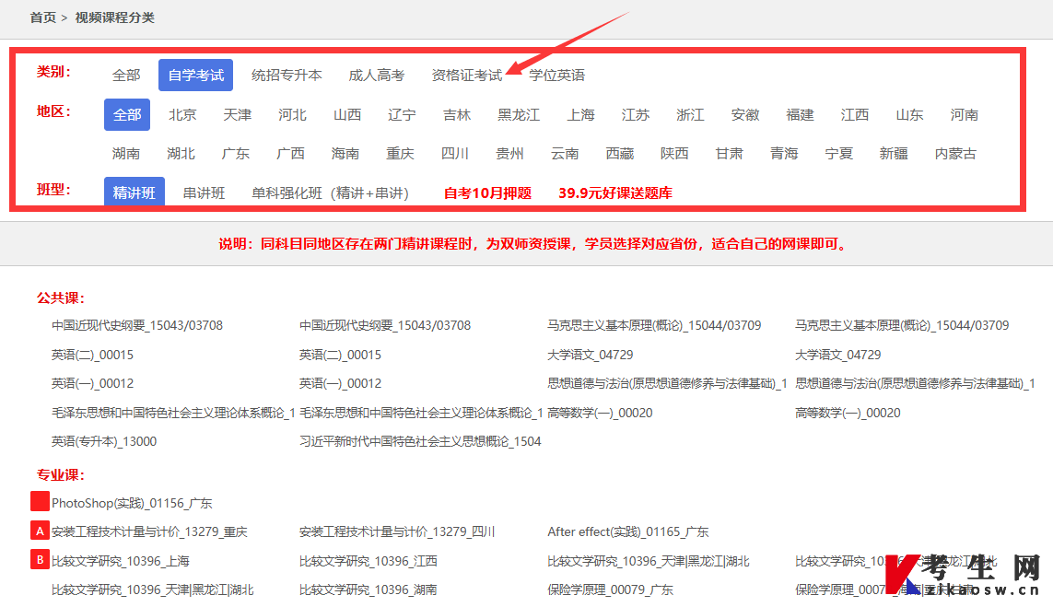Open 比较文学研究_10396_江西 course
Screen dimensions: 1053x607
click(368, 561)
